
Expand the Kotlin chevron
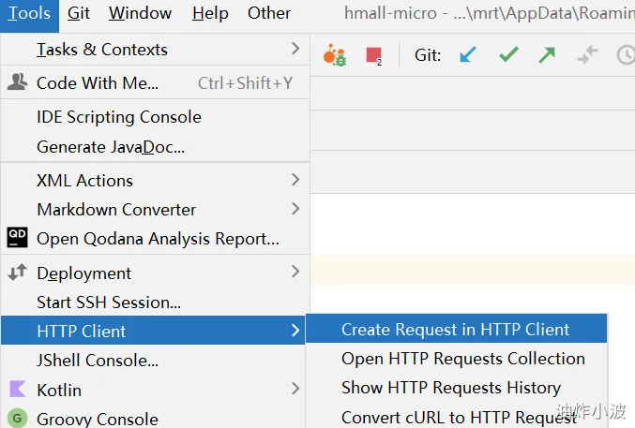(x=295, y=389)
